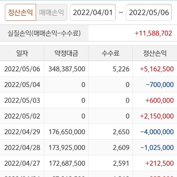Image resolution: width=177 pixels, height=177 pixels.
Task: Click the 348,387,500 contract amount cell
Action: click(67, 69)
